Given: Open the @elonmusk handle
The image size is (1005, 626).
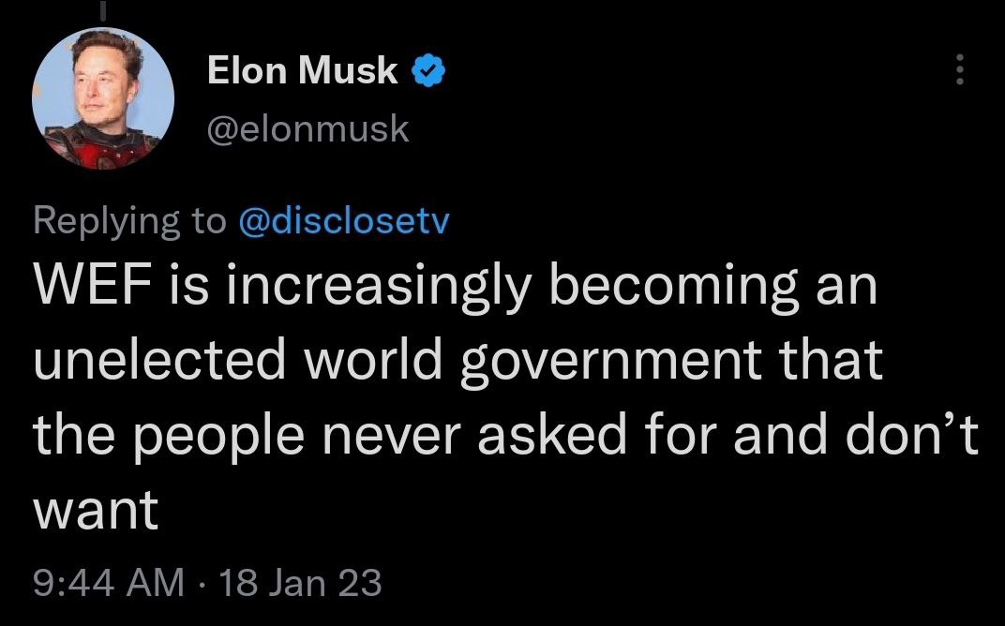Looking at the screenshot, I should 307,128.
